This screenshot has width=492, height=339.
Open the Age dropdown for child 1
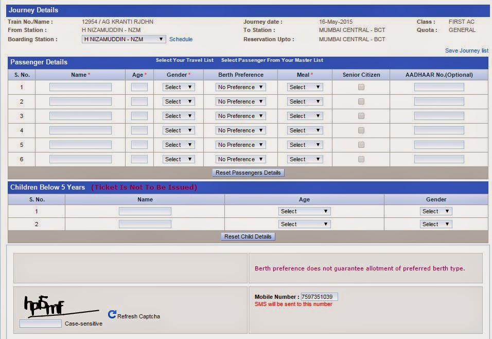click(x=304, y=211)
